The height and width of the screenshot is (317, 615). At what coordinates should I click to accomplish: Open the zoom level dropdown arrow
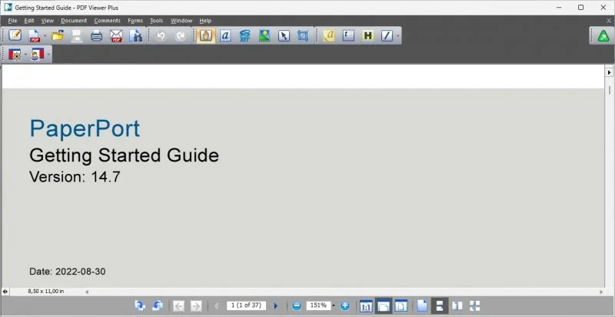pos(334,306)
